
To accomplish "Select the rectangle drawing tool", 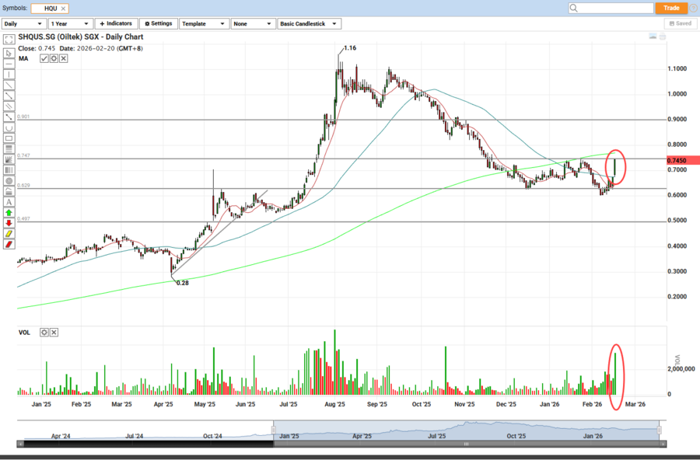I will point(9,138).
